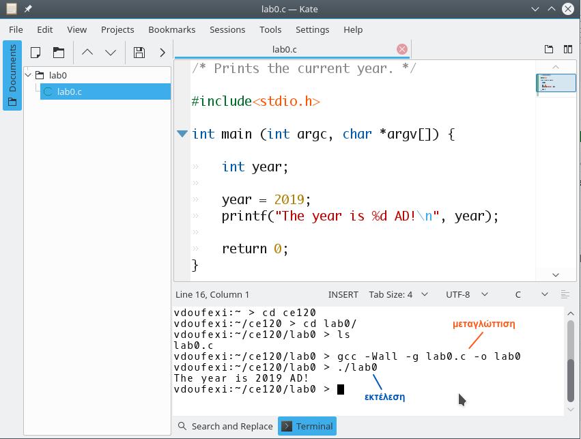
Task: Click the 'int year;' declaration line
Action: point(255,167)
